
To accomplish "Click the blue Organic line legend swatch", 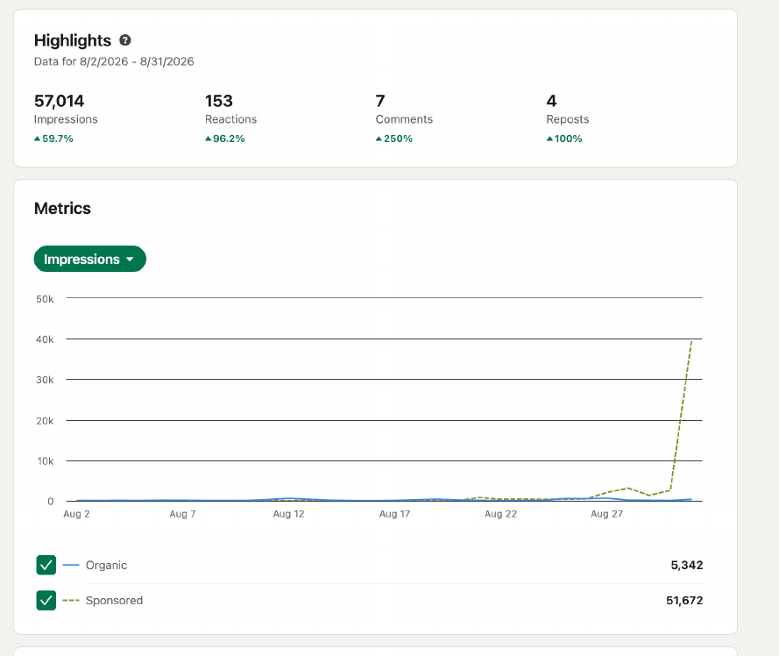I will coord(71,565).
